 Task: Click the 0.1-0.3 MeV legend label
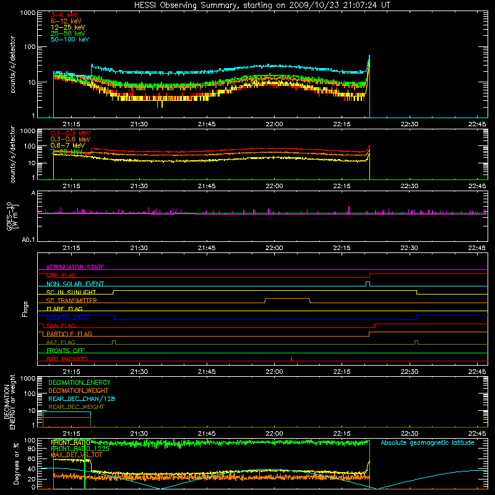(x=71, y=133)
